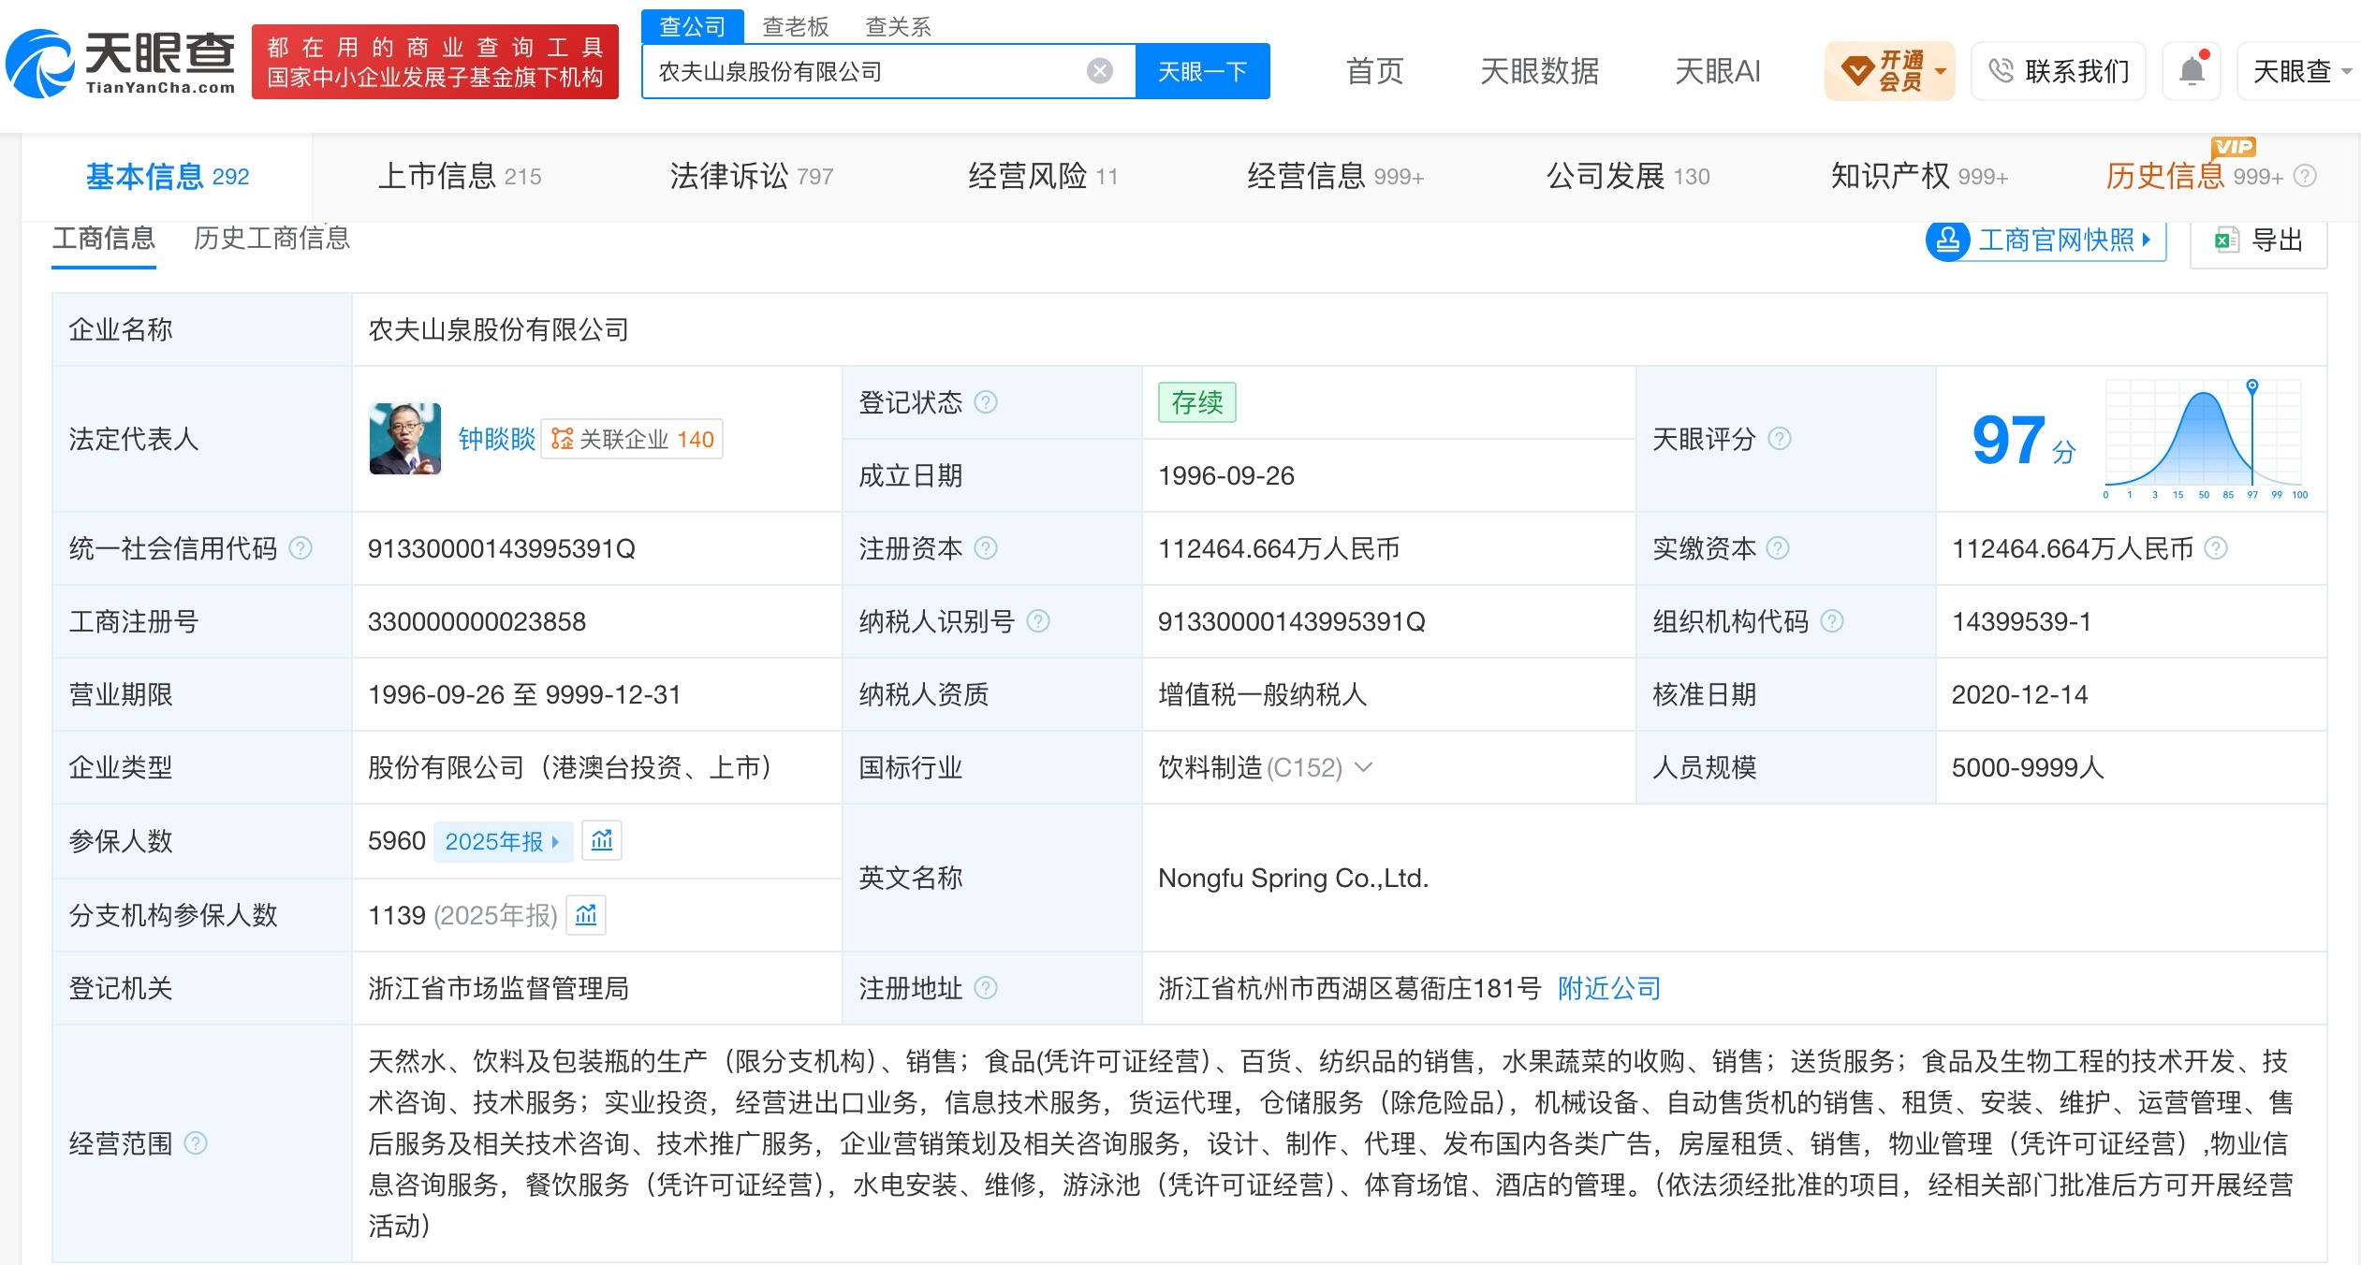The image size is (2361, 1265).
Task: Click help icon next to 注册地址
Action: tap(986, 988)
